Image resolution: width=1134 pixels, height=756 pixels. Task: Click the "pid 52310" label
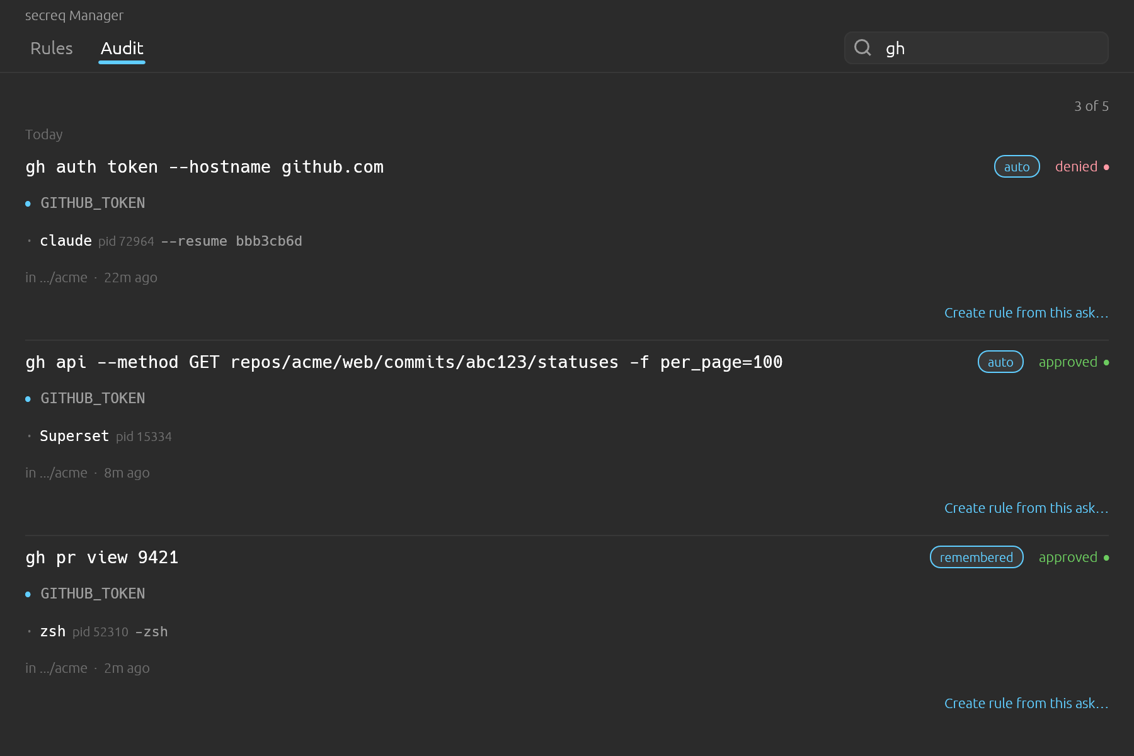(x=100, y=633)
